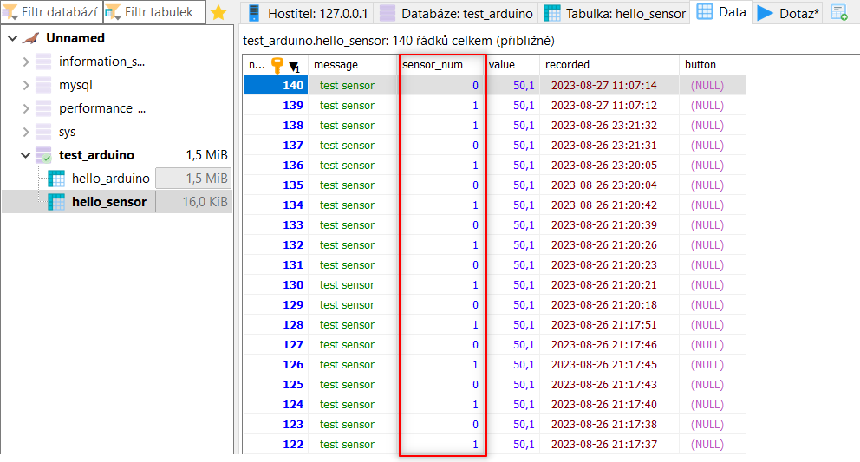Switch to the Dotaz* query tab
This screenshot has width=860, height=462.
(x=789, y=13)
